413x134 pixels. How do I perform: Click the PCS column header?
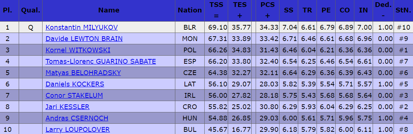click(x=267, y=11)
